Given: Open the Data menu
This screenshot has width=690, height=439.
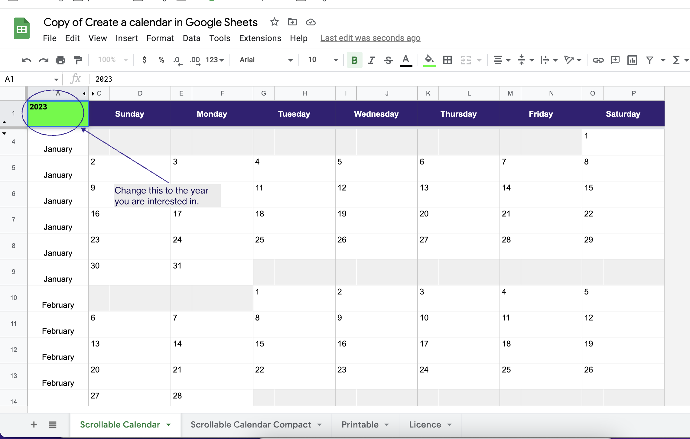Looking at the screenshot, I should 192,38.
